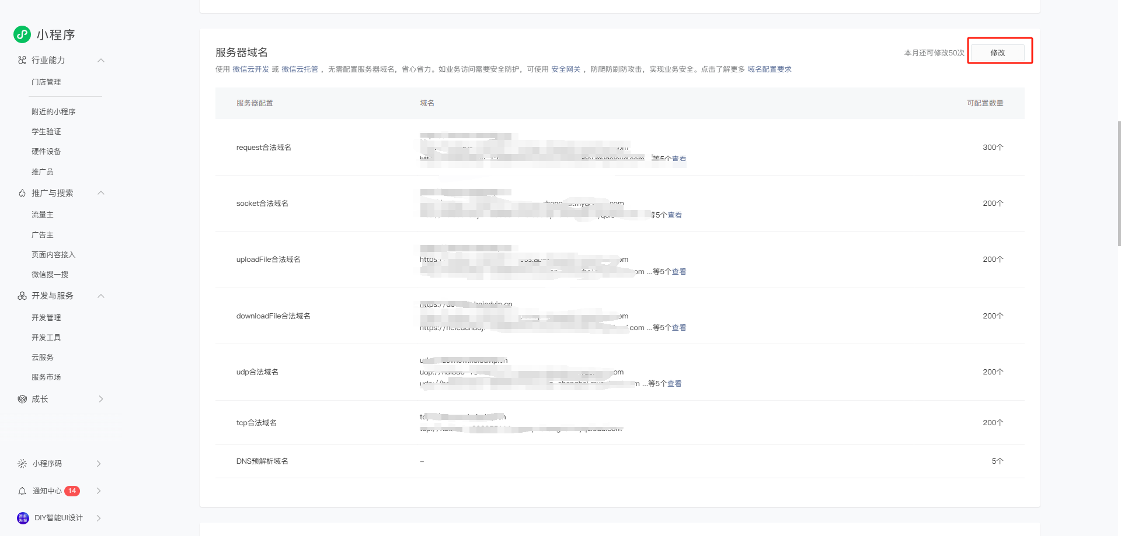Collapse the 开发与服务 section chevron
This screenshot has height=536, width=1121.
[101, 296]
